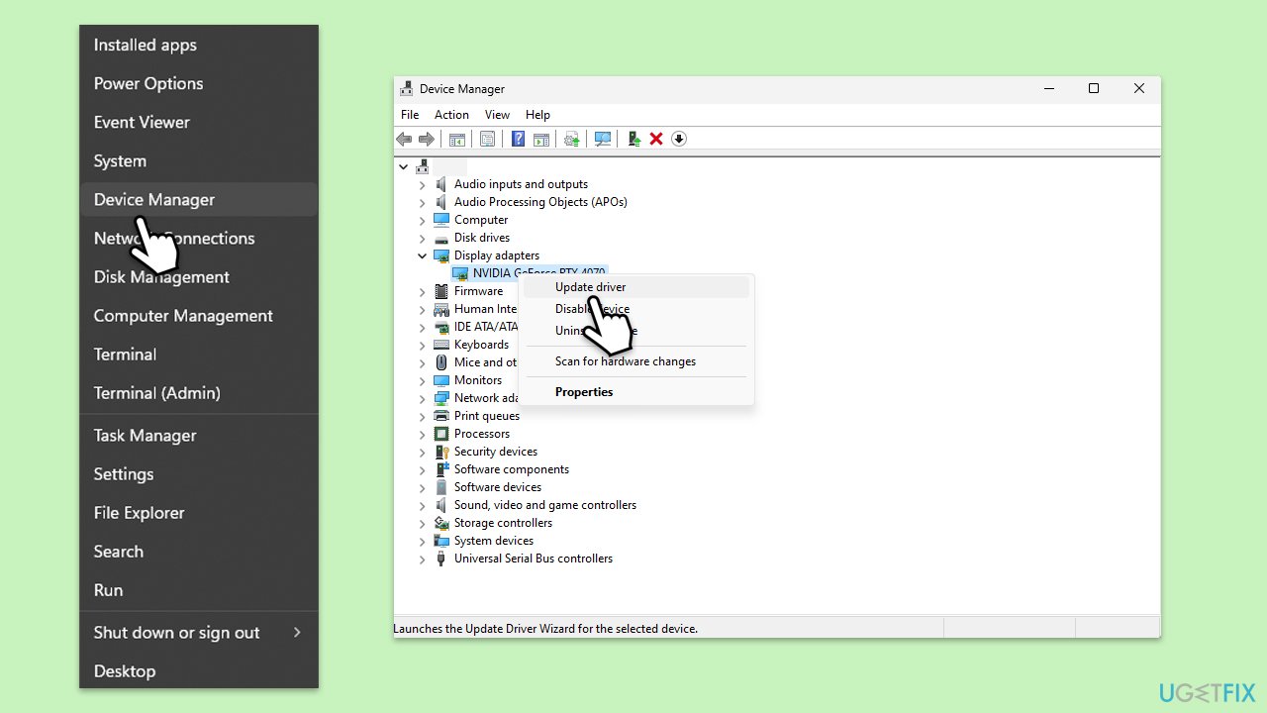The image size is (1267, 713).
Task: Click the Mice category icon
Action: (441, 362)
